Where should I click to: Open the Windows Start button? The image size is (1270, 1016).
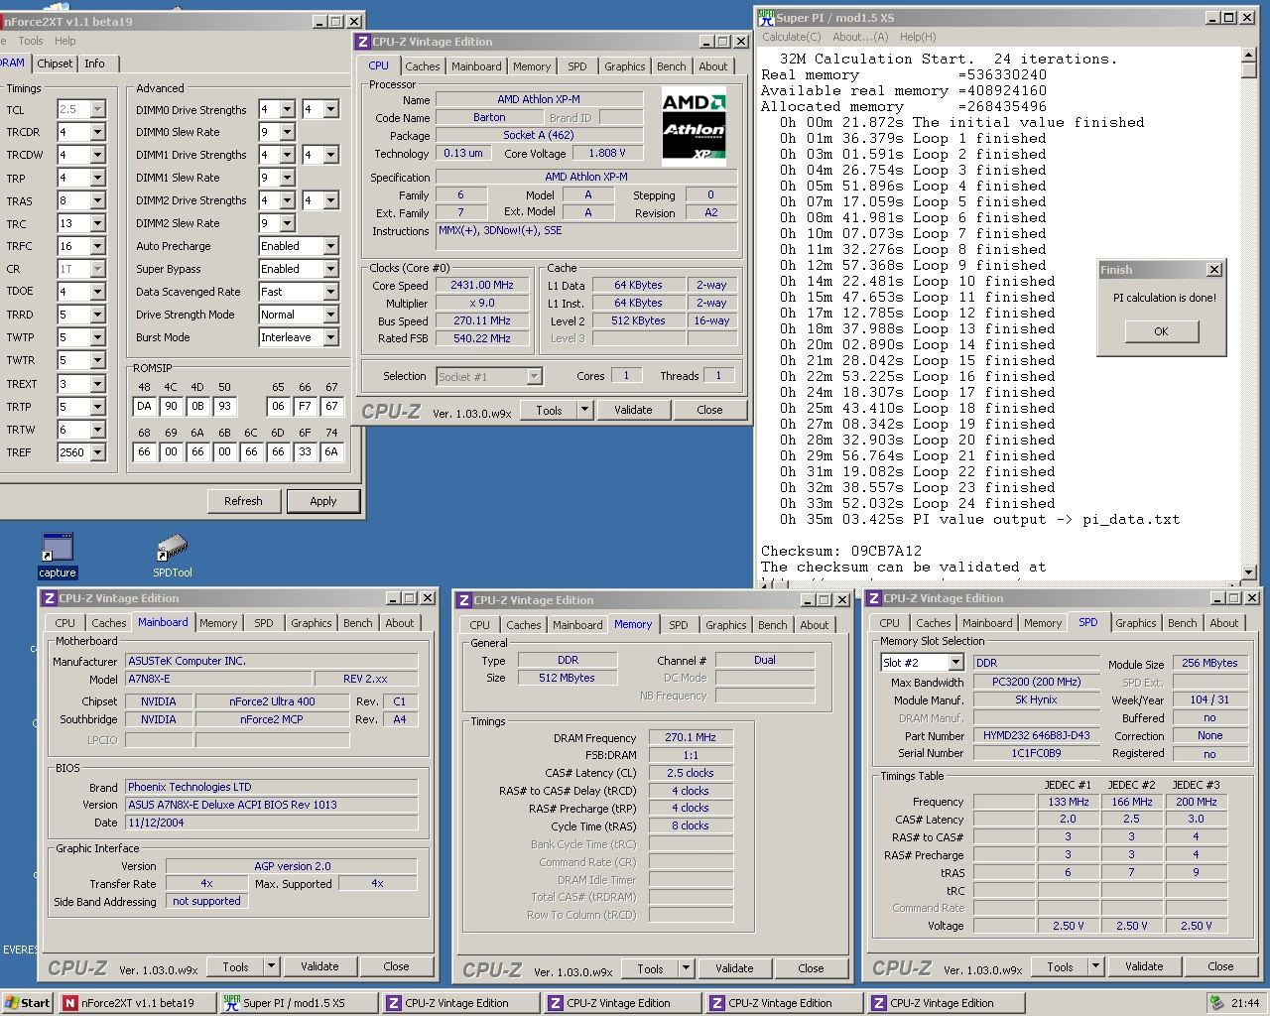pos(28,1003)
